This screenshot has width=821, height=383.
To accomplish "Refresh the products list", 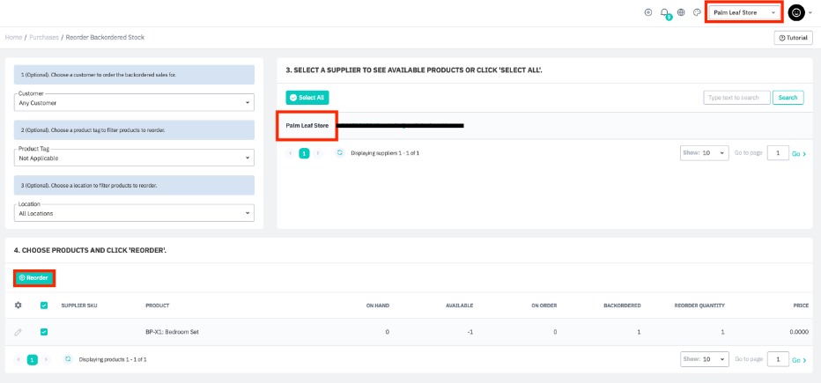I will [x=68, y=359].
